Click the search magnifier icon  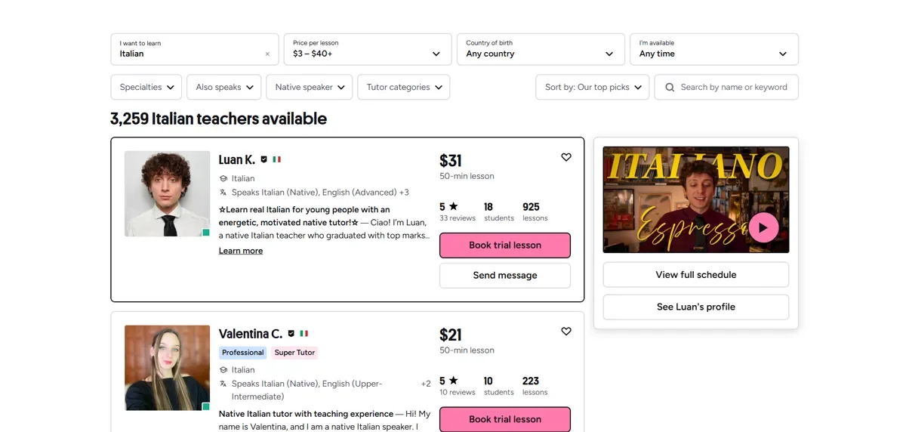coord(670,88)
